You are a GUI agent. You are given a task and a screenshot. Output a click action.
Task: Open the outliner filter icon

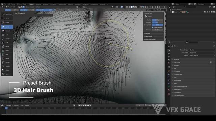click(x=210, y=7)
